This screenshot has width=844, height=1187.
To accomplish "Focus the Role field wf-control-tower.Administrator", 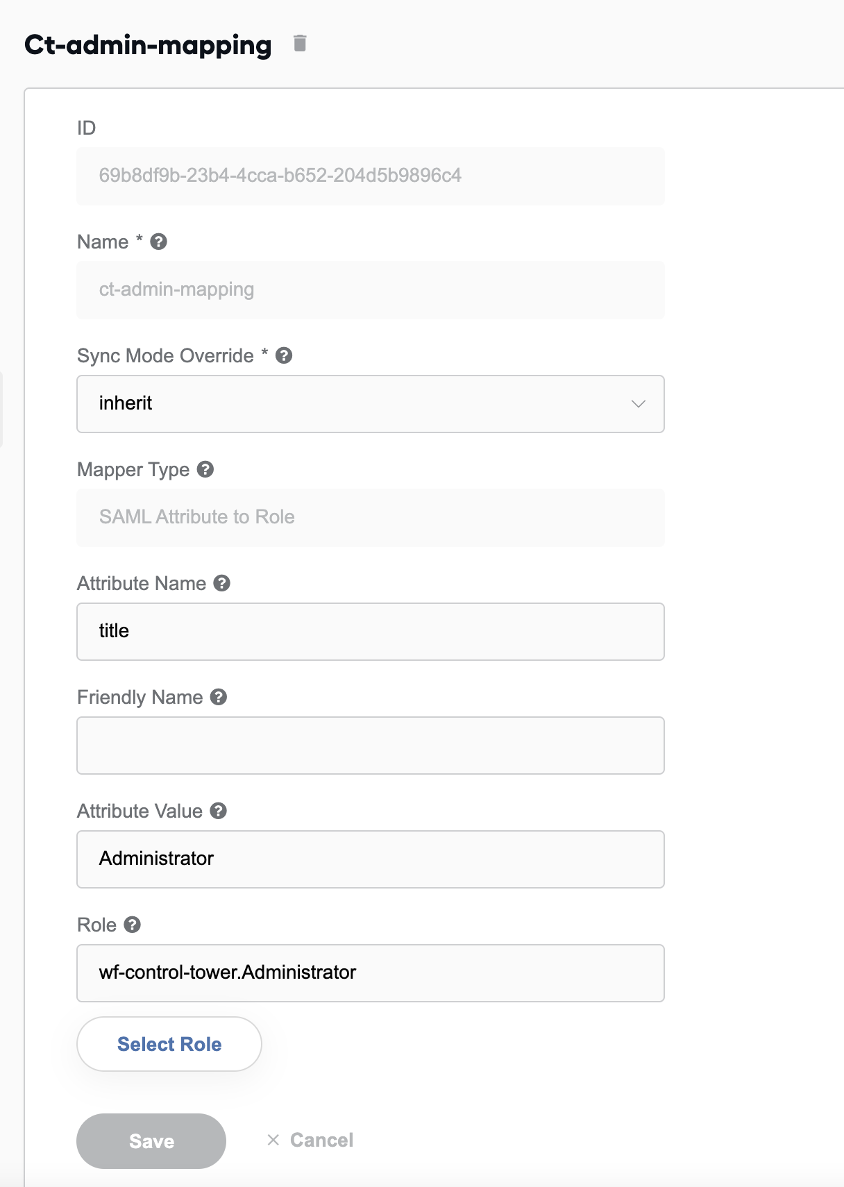I will pos(371,973).
